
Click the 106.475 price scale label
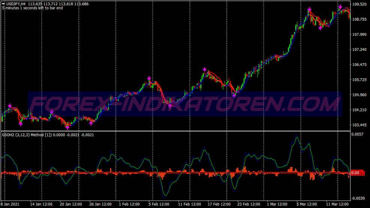click(360, 65)
